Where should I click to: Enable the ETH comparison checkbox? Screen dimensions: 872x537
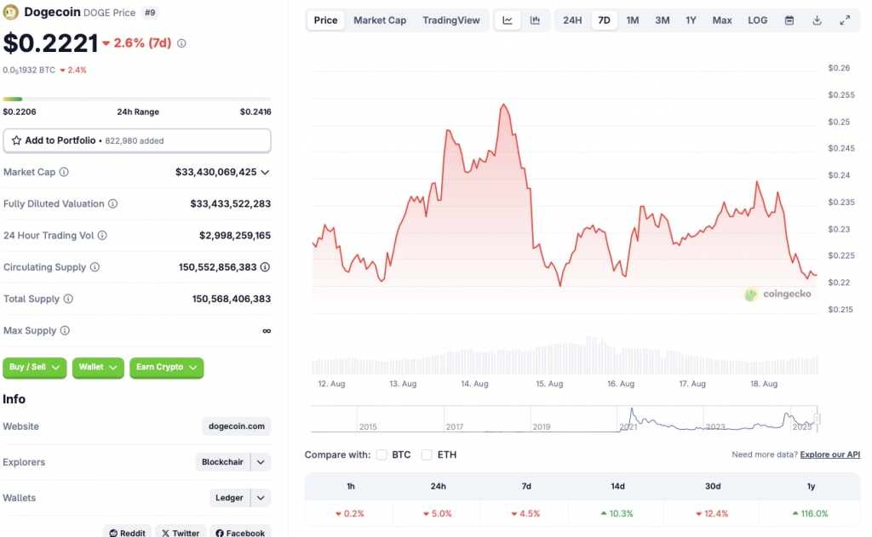coord(427,454)
